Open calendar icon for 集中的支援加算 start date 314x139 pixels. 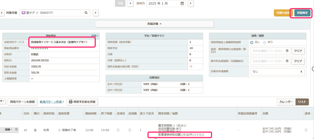tap(287, 61)
